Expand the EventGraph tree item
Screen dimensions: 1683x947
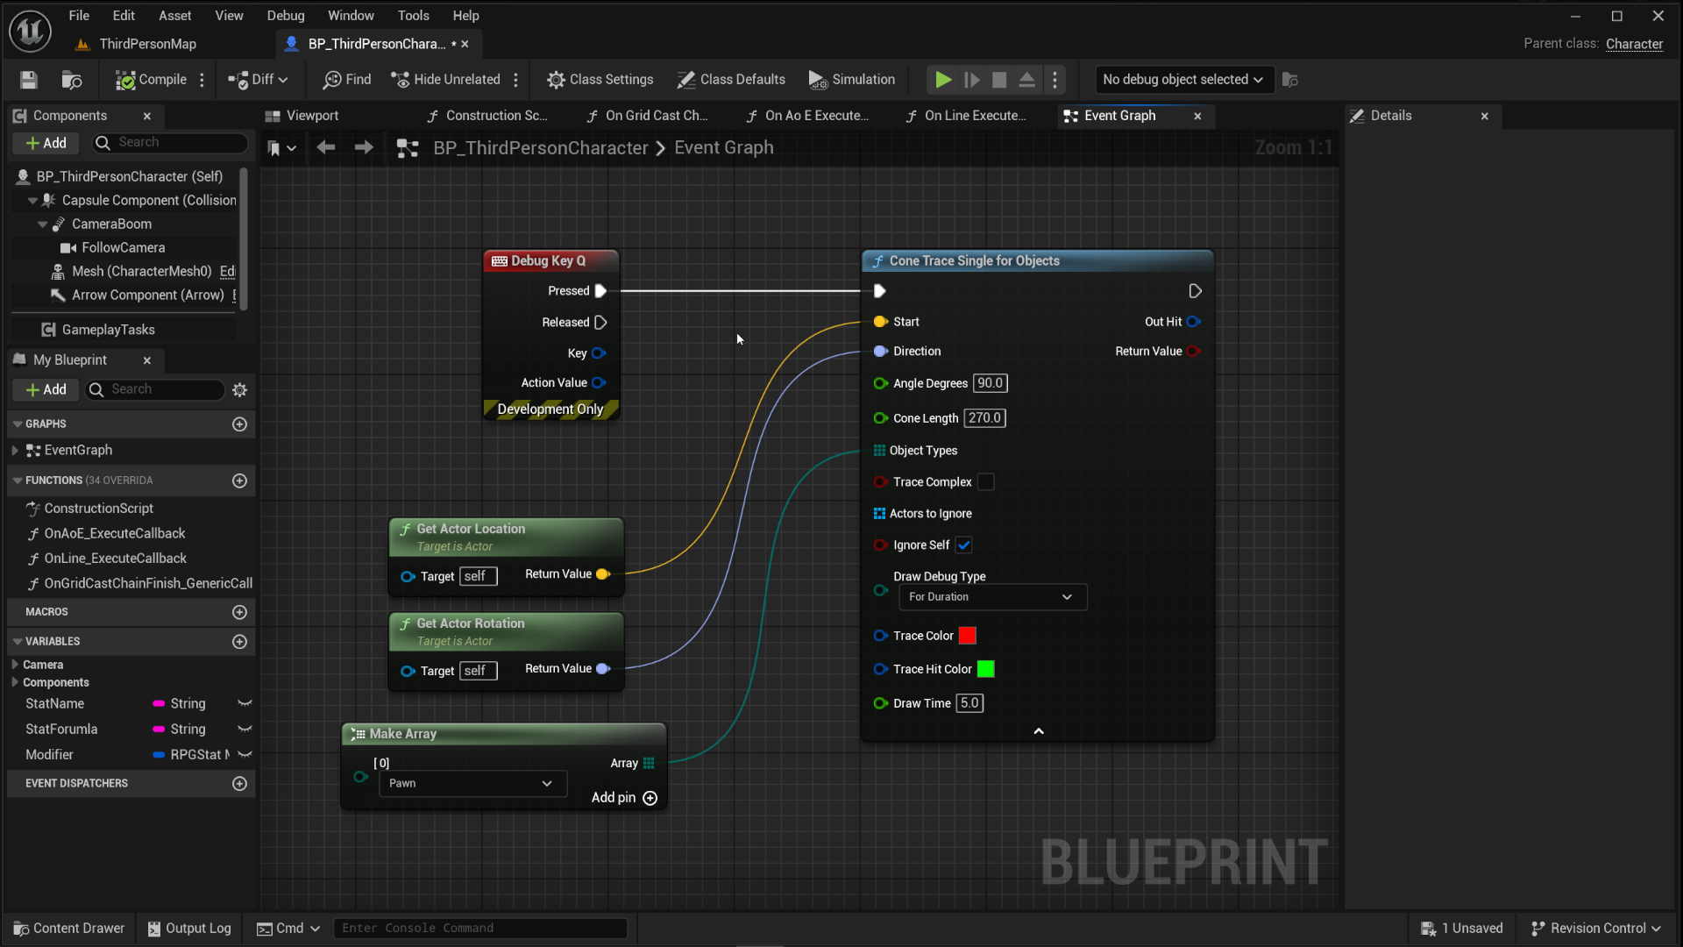coord(15,451)
